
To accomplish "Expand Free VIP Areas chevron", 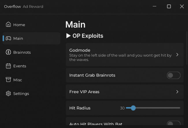I will click(x=177, y=92).
